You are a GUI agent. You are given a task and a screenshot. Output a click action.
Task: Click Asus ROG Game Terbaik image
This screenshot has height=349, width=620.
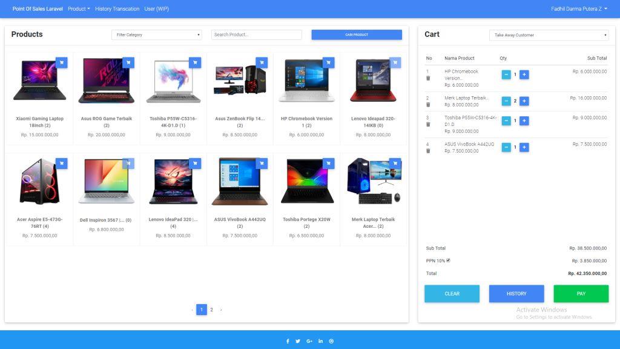[107, 81]
